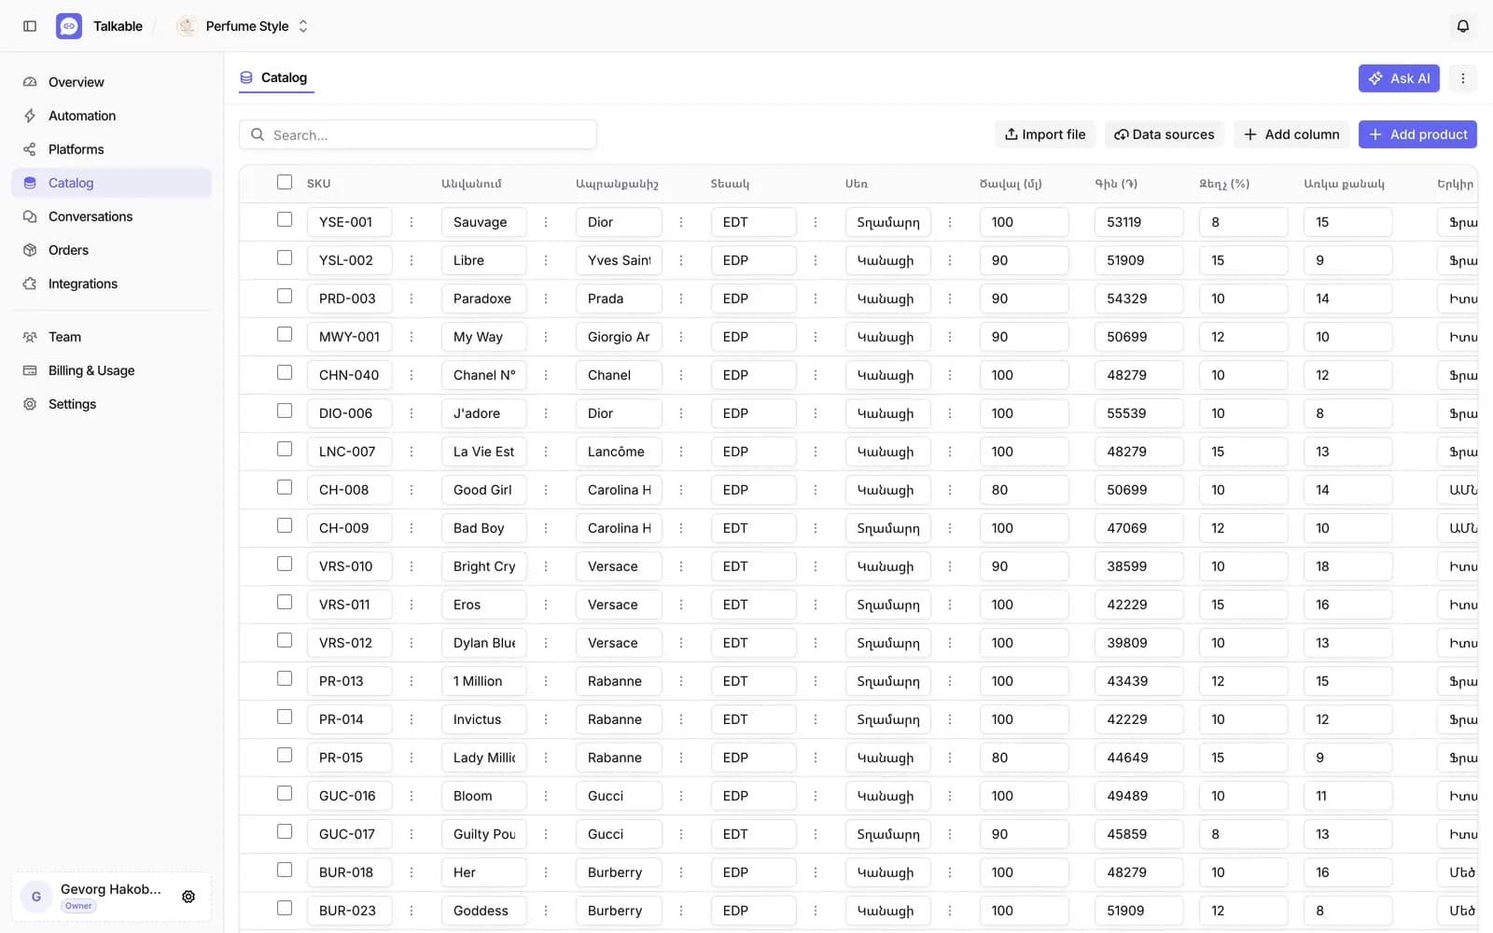Open cell menu next to Invictus name
1493x933 pixels.
[x=546, y=719]
